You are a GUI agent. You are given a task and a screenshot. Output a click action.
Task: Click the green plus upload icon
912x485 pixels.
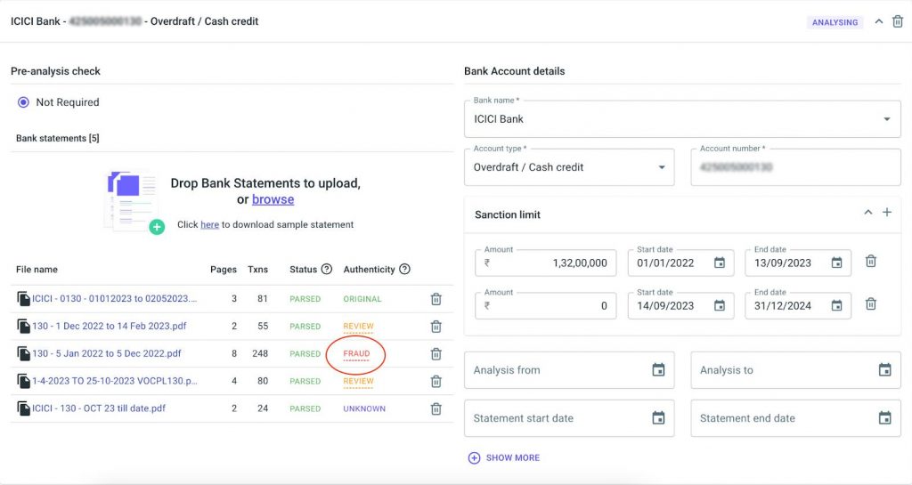157,227
